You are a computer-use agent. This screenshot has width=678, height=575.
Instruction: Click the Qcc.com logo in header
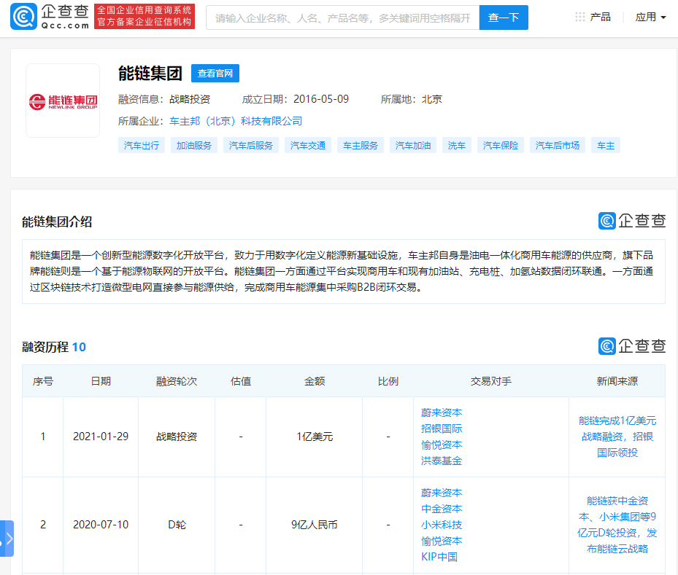coord(50,17)
